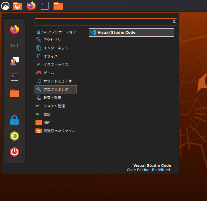Lock the screen with the padlock icon
This screenshot has height=201, width=207.
coord(14,120)
